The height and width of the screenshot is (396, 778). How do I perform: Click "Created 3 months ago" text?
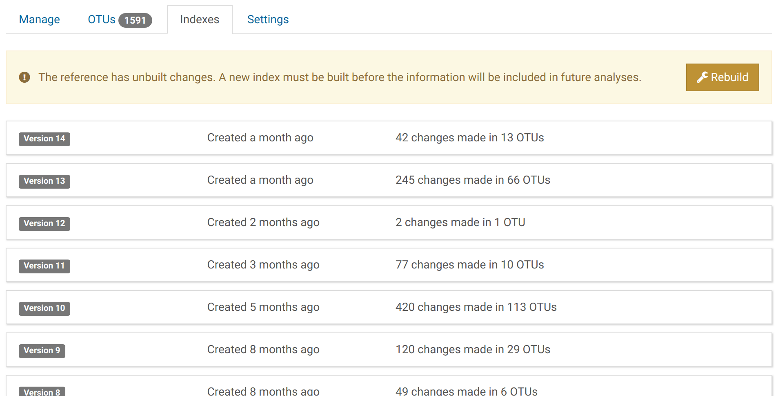pos(263,265)
